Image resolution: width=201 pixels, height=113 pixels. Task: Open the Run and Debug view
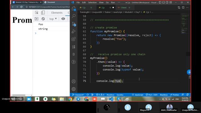pyautogui.click(x=73, y=31)
